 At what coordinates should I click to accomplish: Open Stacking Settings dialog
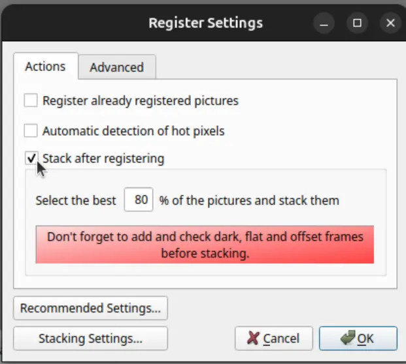90,339
